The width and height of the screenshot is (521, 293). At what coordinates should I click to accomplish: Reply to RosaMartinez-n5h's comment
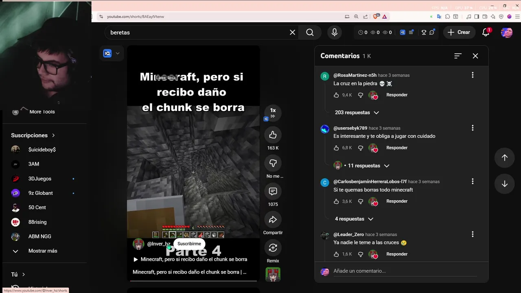pyautogui.click(x=397, y=95)
